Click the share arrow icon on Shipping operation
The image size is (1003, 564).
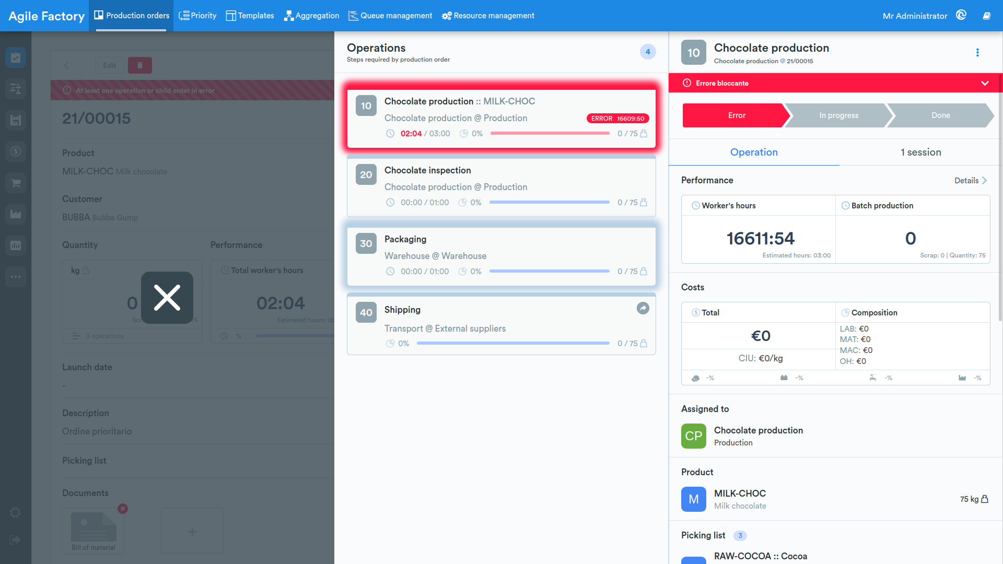643,309
